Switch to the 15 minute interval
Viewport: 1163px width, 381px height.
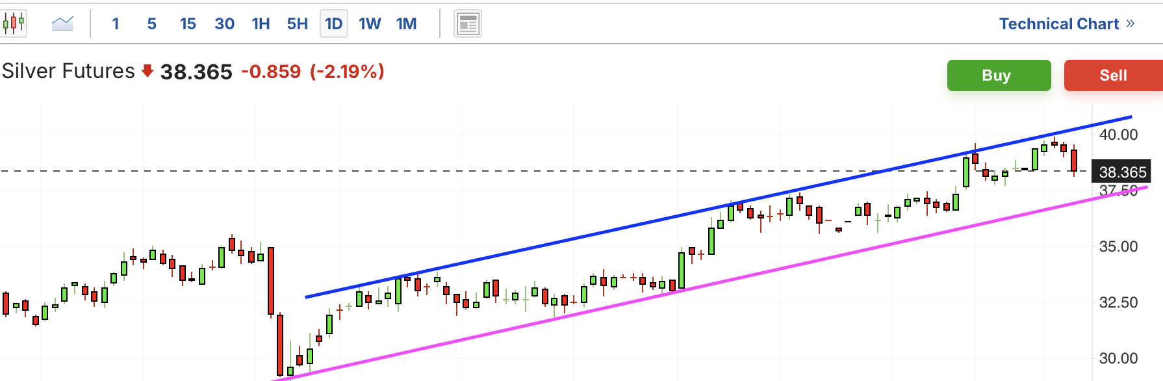[x=188, y=24]
